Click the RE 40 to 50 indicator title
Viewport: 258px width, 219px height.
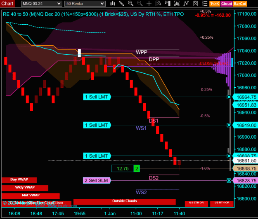(93, 14)
